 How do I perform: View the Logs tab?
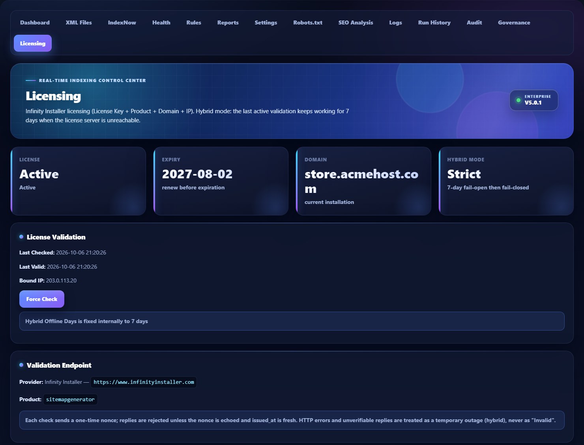pyautogui.click(x=395, y=22)
